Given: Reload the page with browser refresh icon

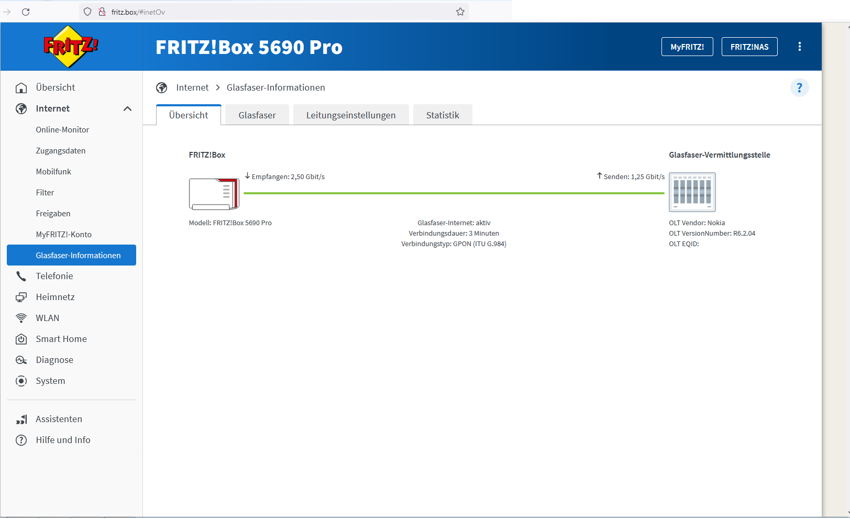Looking at the screenshot, I should [x=26, y=12].
